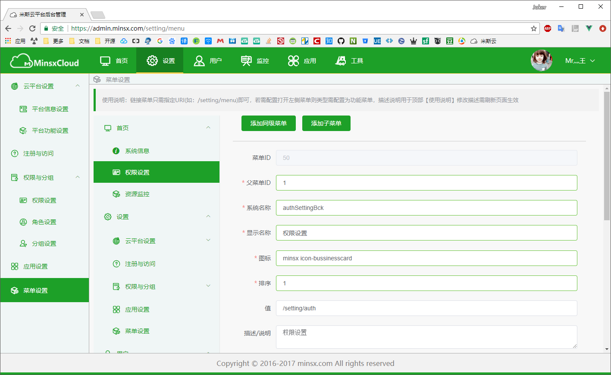Click the disabled 菜单ID field
This screenshot has width=611, height=375.
426,158
